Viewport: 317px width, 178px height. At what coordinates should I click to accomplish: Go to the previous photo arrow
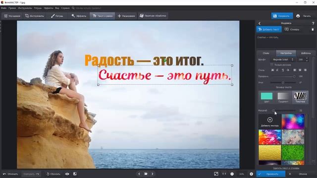point(139,174)
